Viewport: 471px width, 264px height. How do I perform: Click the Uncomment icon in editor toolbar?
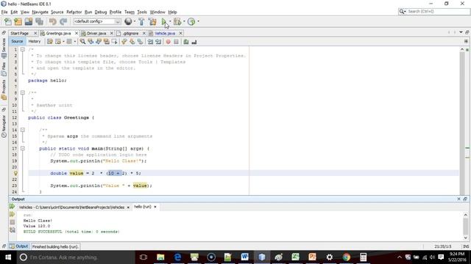194,42
